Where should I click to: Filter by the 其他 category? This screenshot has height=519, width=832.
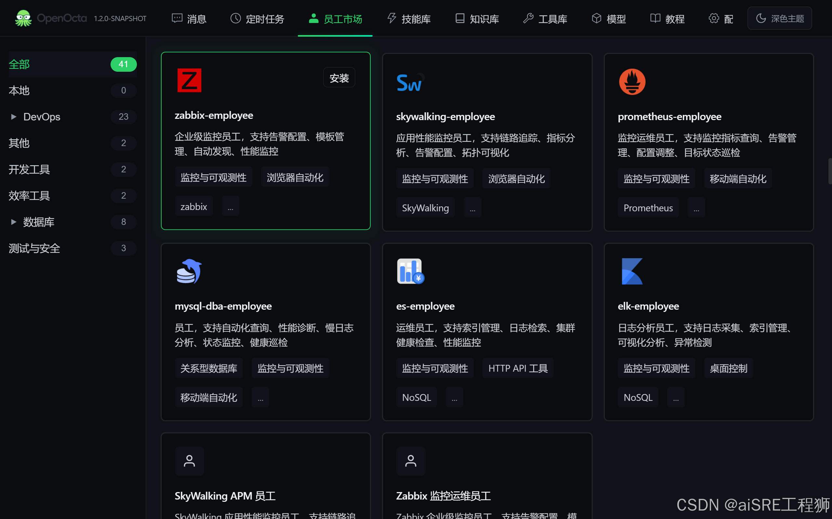point(73,143)
